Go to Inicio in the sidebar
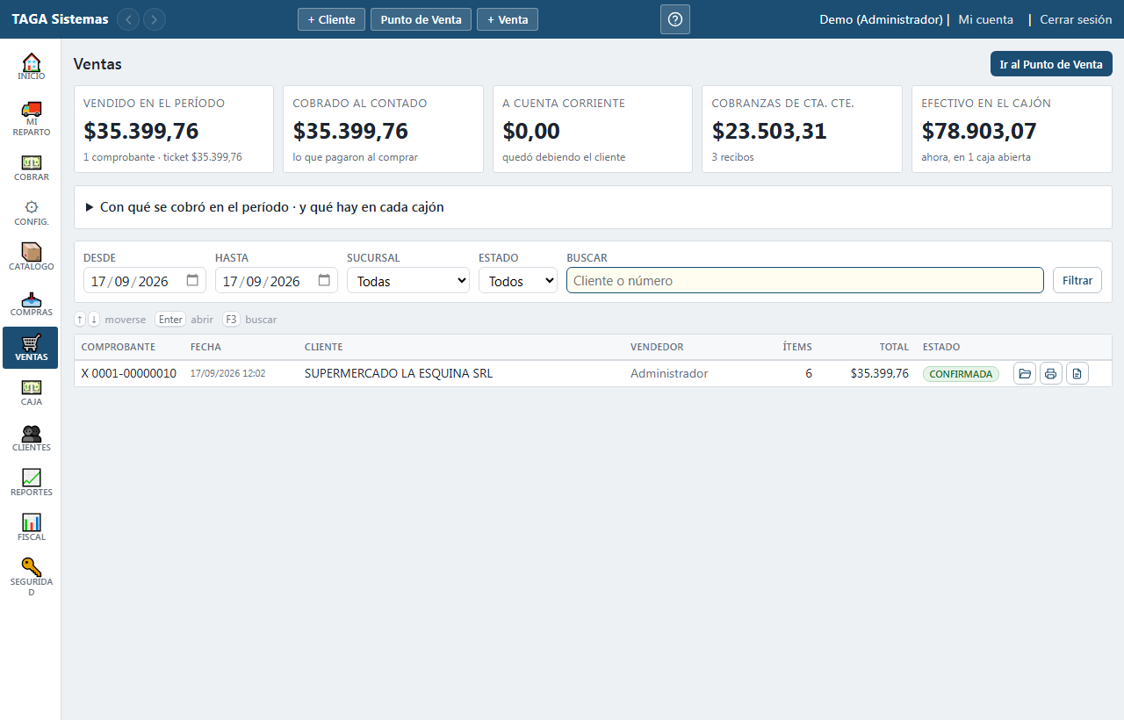 [31, 67]
